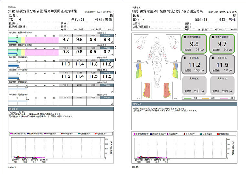The height and width of the screenshot is (174, 246).
Task: Select the left 足底 colored foot image
Action: click(139, 71)
